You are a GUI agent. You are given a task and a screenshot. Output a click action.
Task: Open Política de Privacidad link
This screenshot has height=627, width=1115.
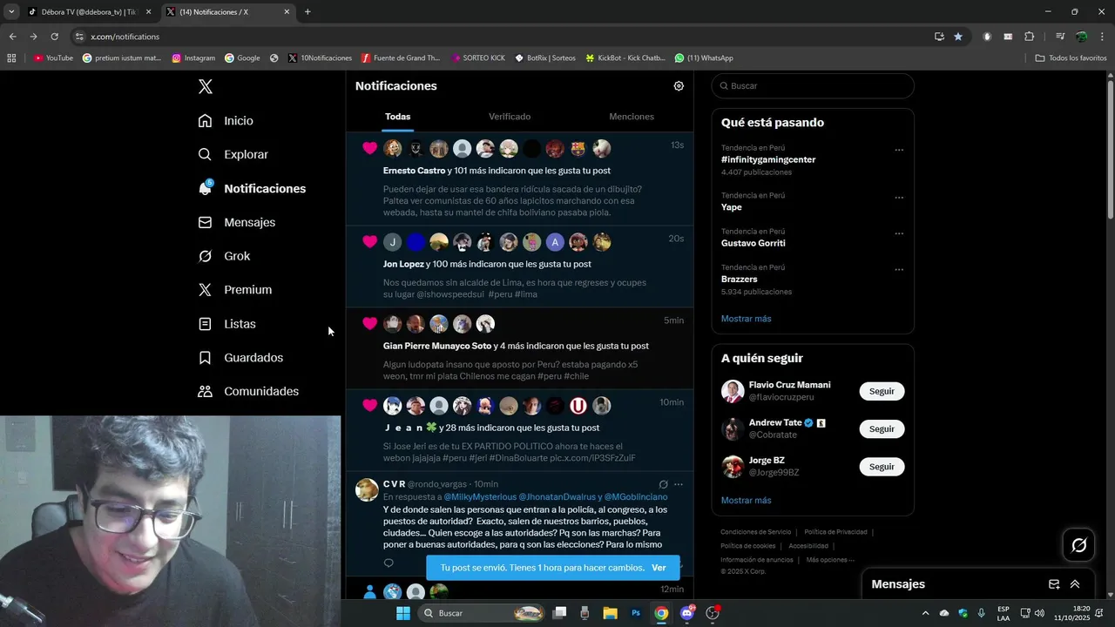(835, 532)
